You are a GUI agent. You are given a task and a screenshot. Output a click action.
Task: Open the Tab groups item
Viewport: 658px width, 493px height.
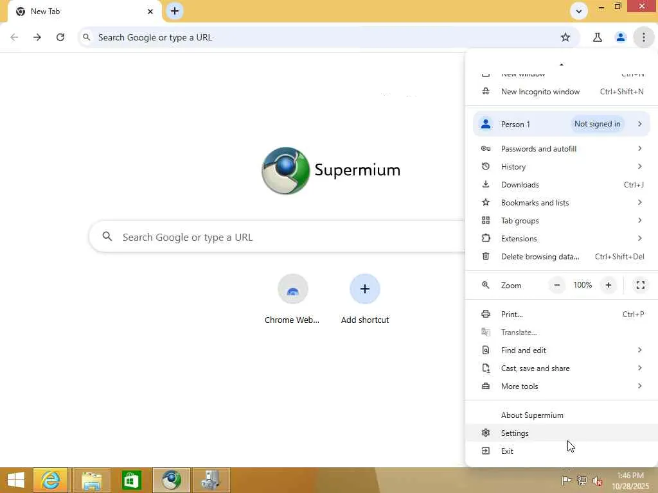[x=562, y=221]
